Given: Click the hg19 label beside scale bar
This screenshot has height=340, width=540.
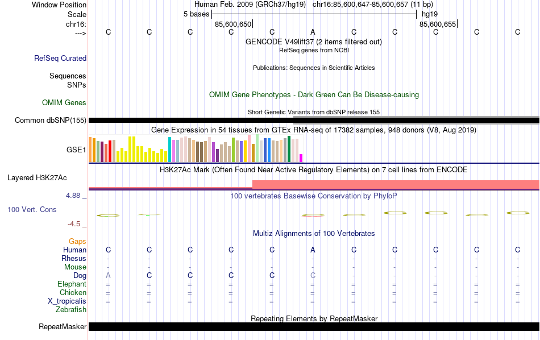Looking at the screenshot, I should pos(430,14).
